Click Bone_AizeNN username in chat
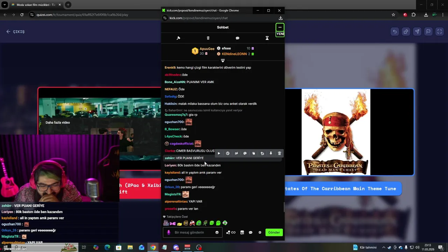Screen dimensions: 448x252 coord(175,82)
